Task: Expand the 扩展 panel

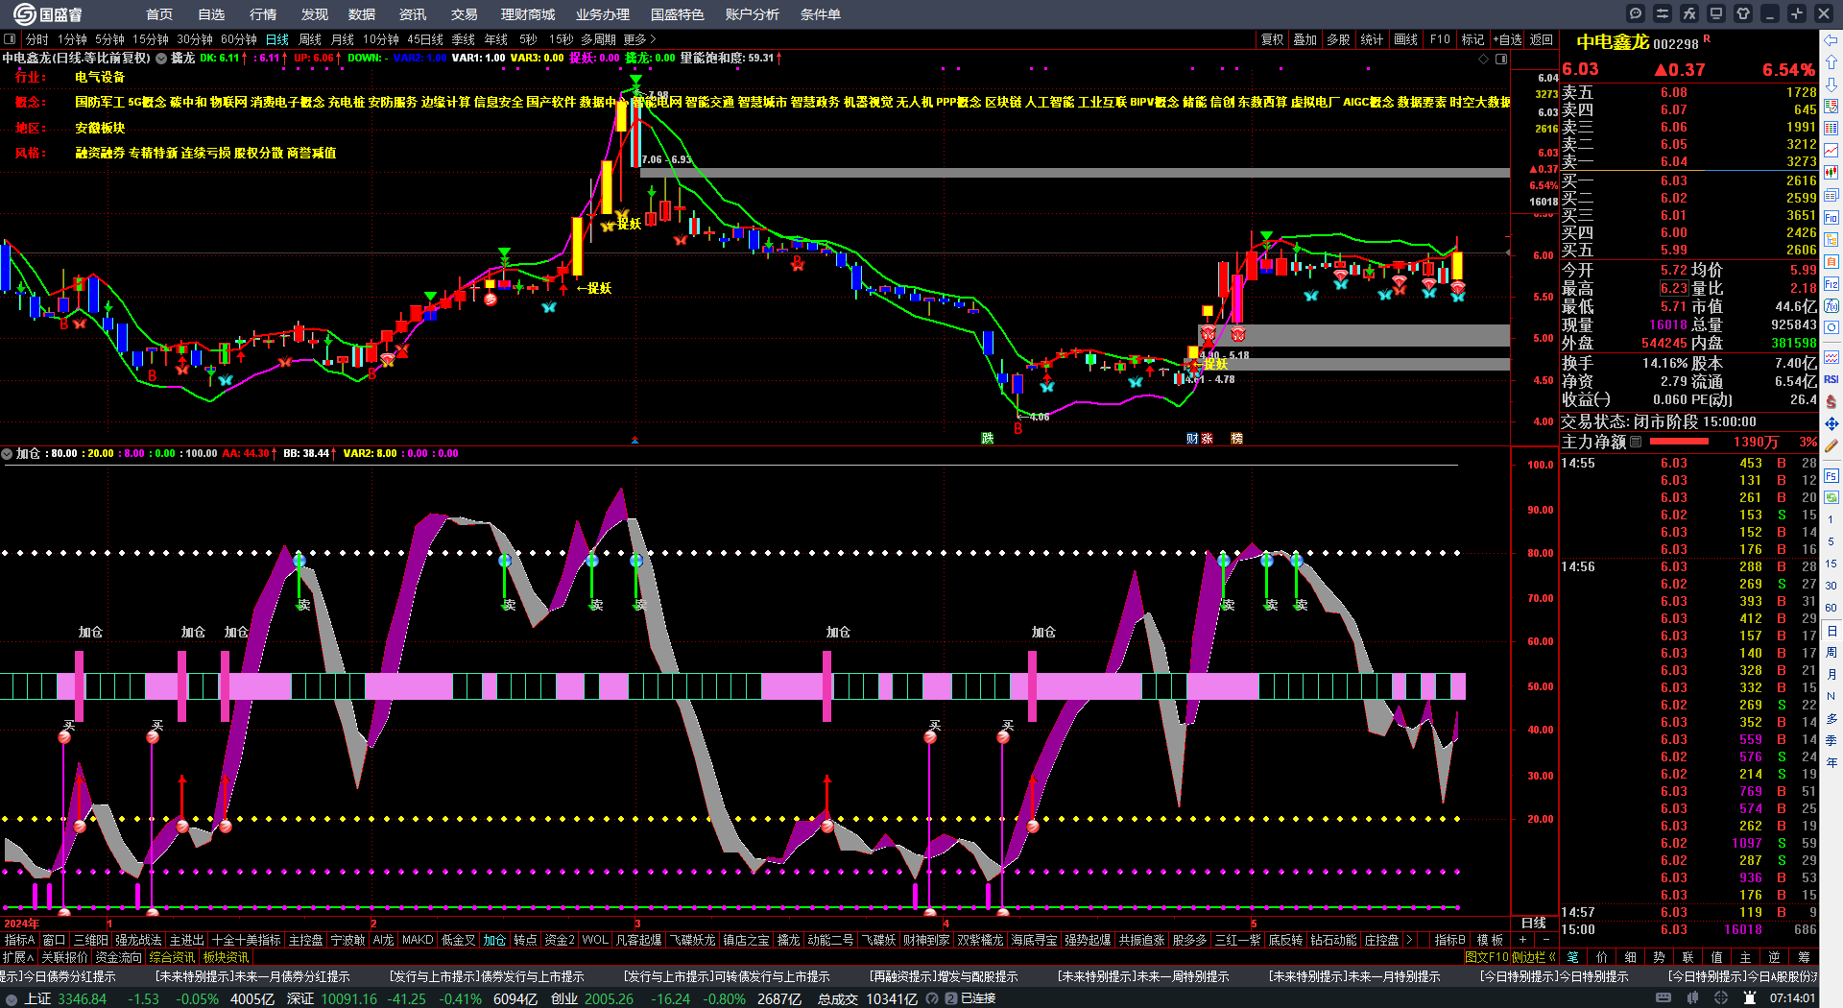Action: coord(18,957)
